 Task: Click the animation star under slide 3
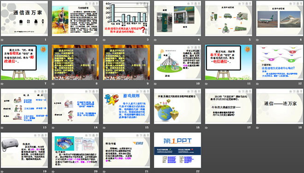point(104,40)
